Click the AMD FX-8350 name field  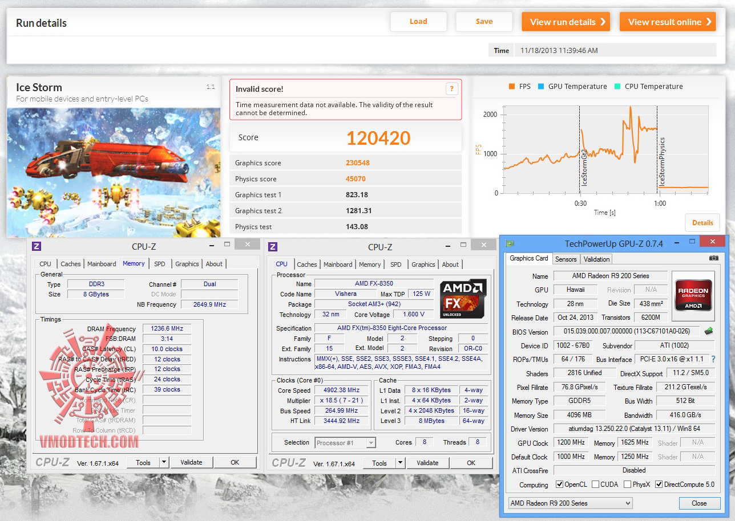(x=374, y=283)
